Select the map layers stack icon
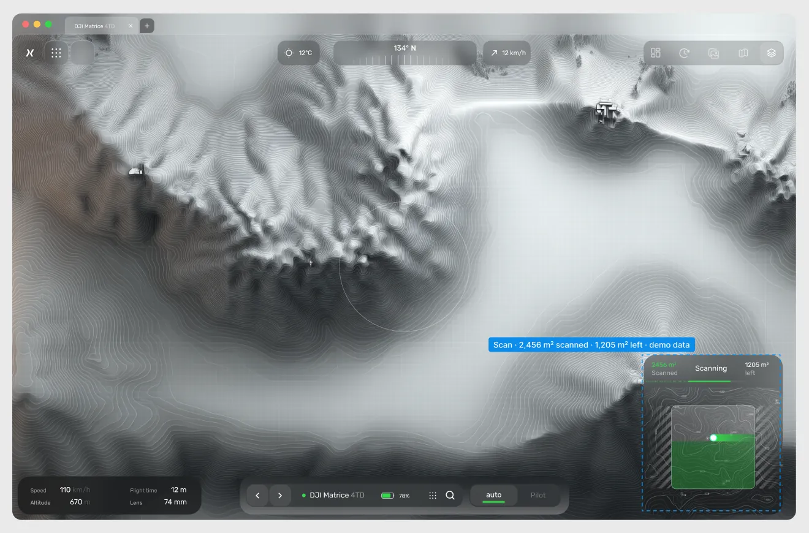The image size is (809, 533). coord(772,53)
